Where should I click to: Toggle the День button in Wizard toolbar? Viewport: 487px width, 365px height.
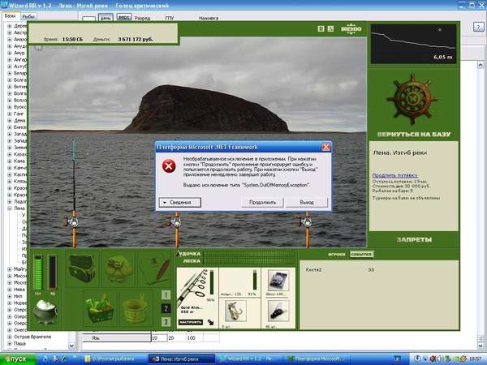tap(106, 18)
